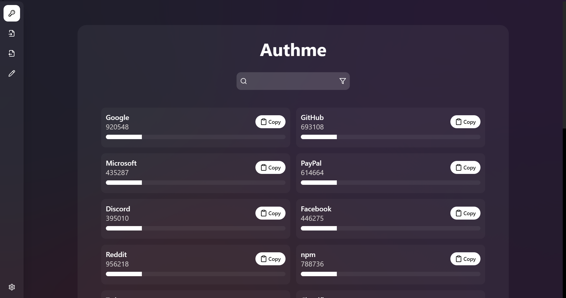Open the codes page key icon
566x298 pixels.
coord(12,13)
